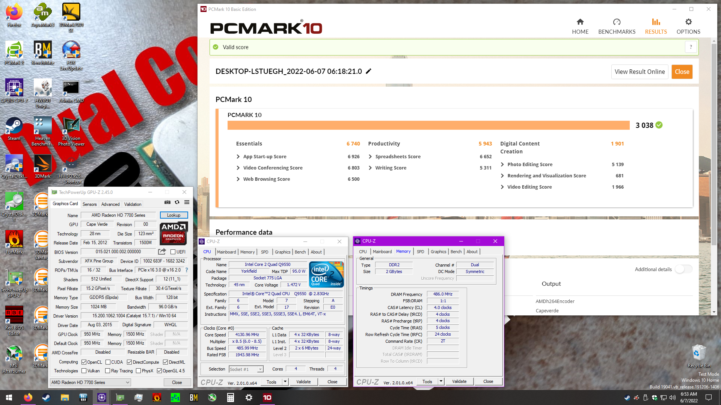Image resolution: width=721 pixels, height=405 pixels.
Task: Switch to the Validation tab in GPU-Z
Action: click(x=133, y=204)
